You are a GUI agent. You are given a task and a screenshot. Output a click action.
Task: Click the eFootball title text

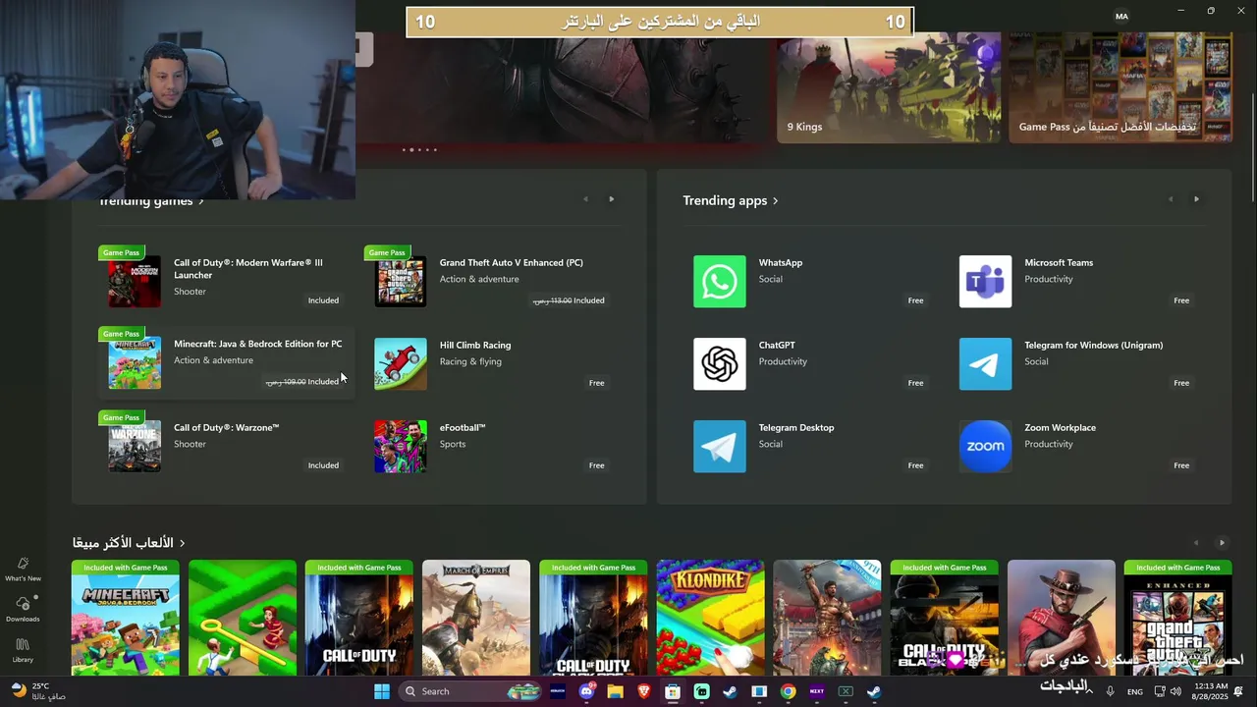tap(463, 428)
